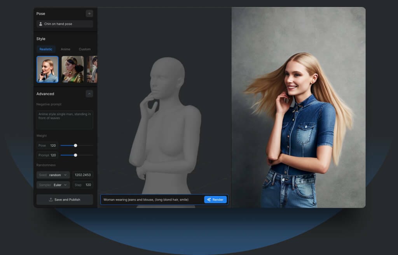
Task: Switch to the Anime style tab
Action: 65,49
